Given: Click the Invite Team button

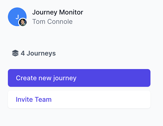Looking at the screenshot, I should 79,99.
